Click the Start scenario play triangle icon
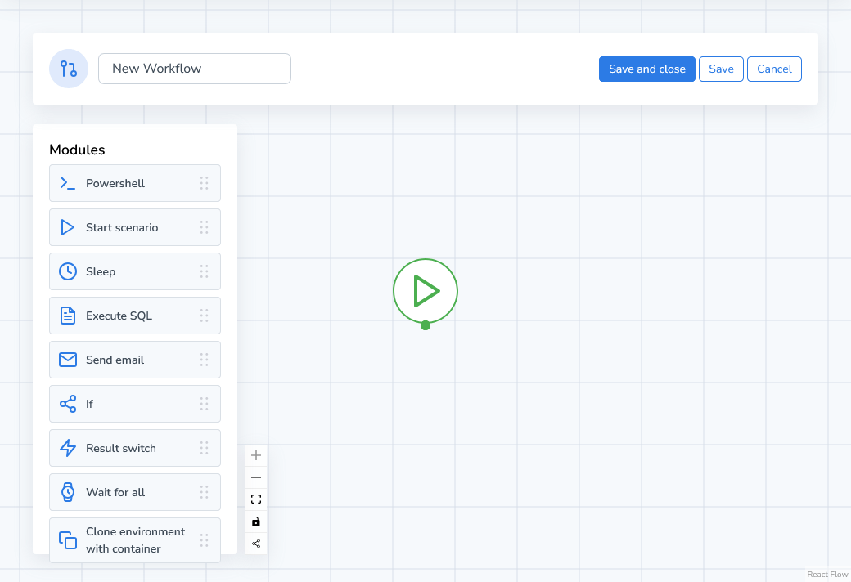Screen dimensions: 851x582 (x=68, y=227)
